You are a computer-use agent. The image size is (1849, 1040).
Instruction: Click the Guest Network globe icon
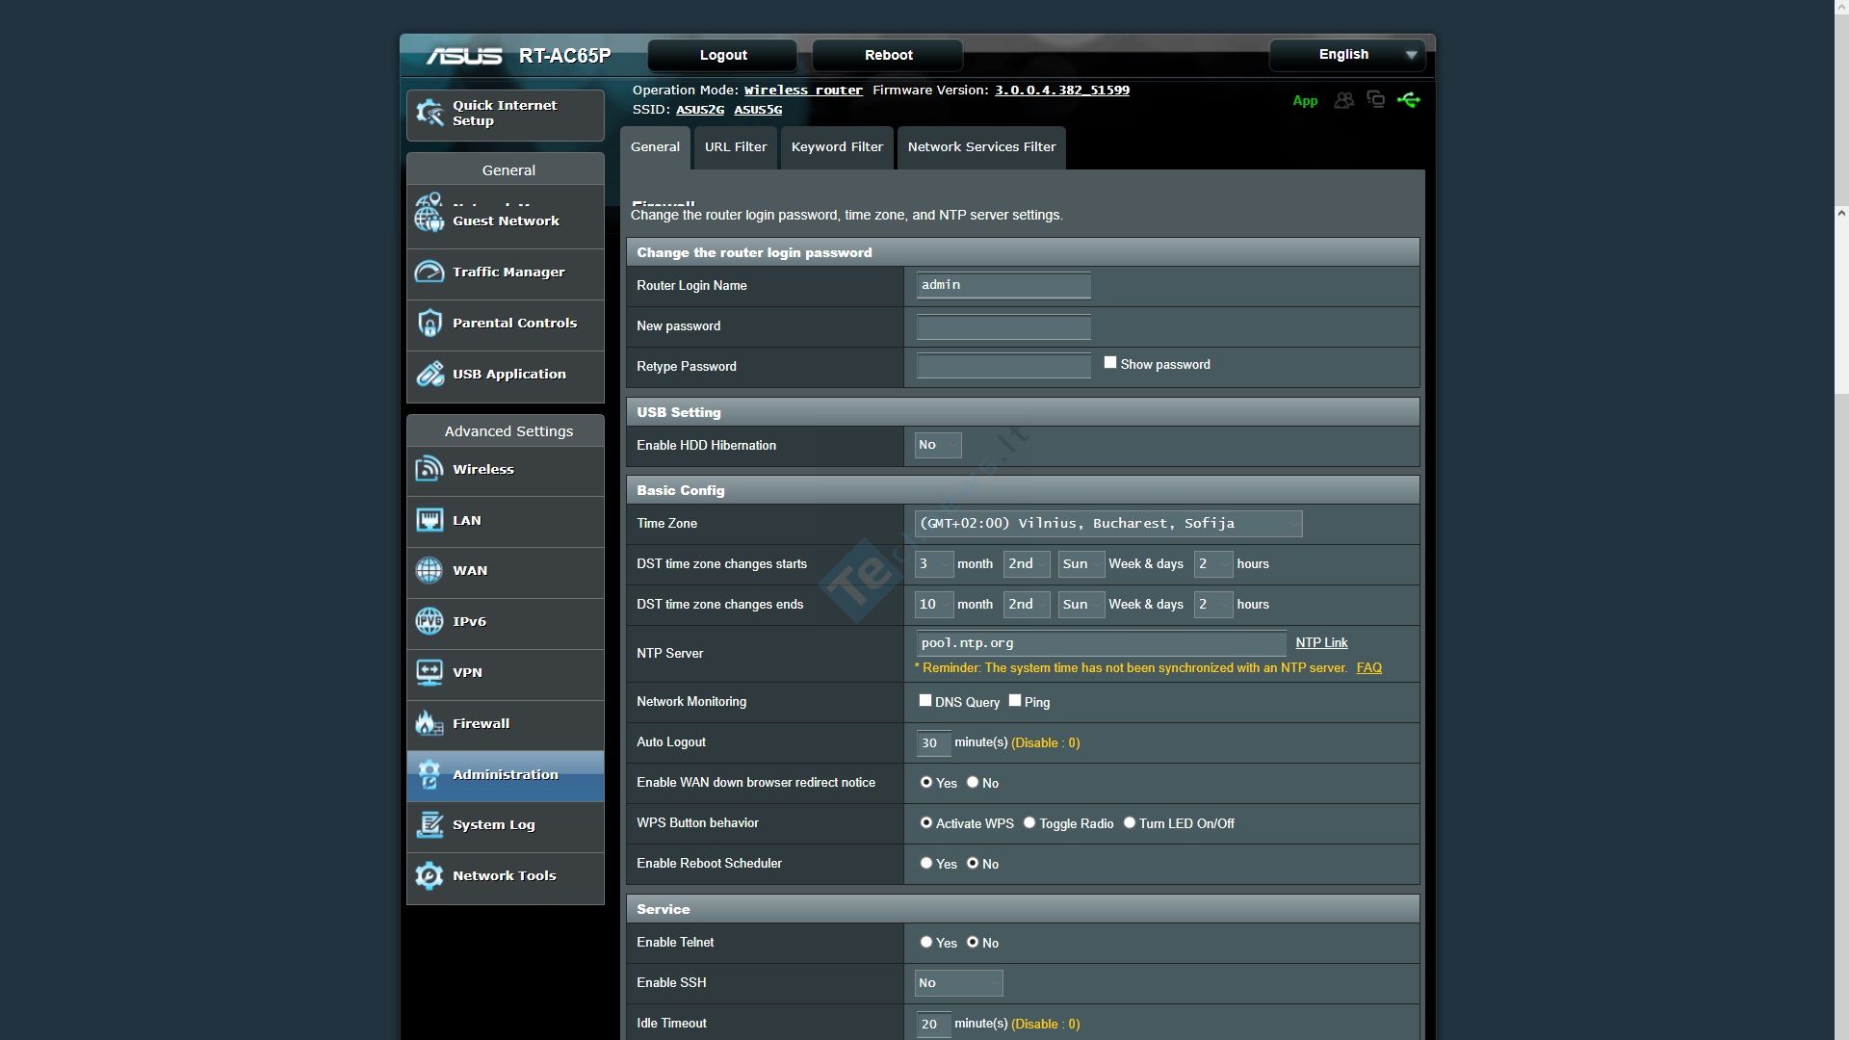coord(430,221)
